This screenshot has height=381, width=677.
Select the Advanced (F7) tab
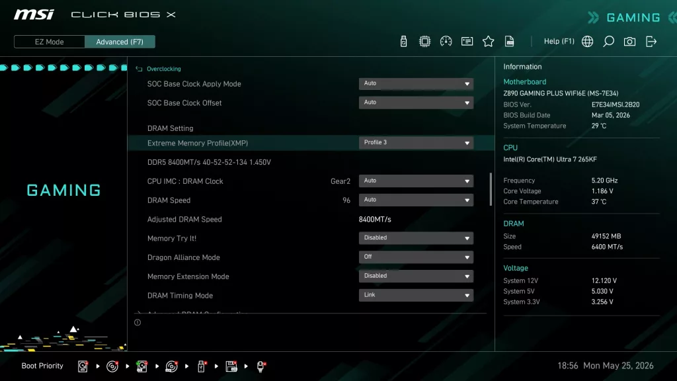120,42
